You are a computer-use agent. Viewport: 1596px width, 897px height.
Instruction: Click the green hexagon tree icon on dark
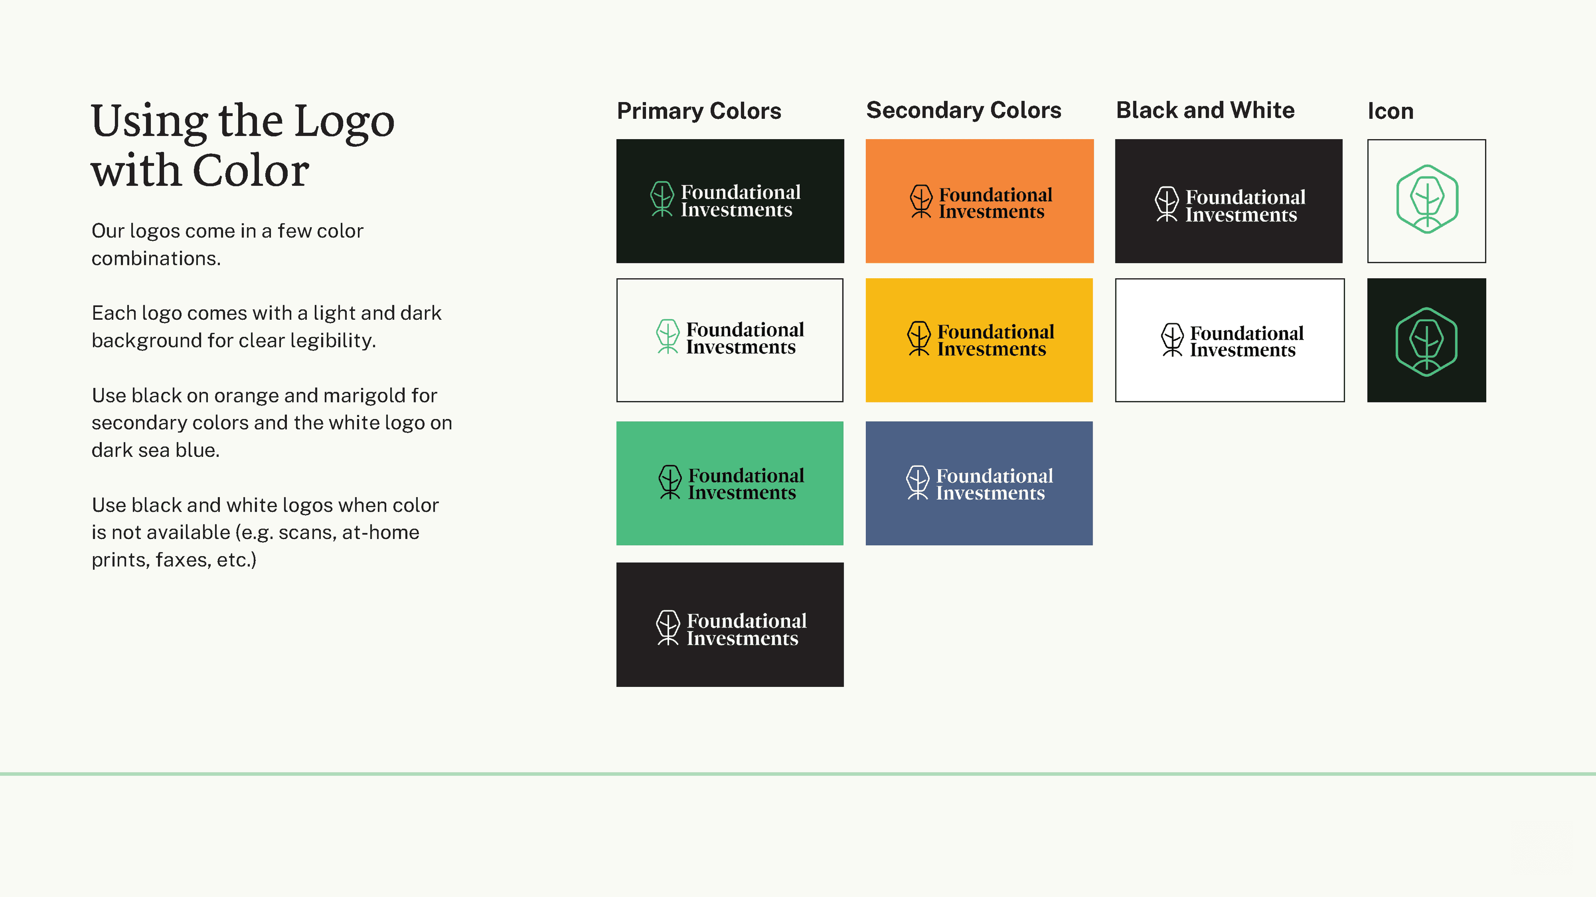(x=1426, y=342)
